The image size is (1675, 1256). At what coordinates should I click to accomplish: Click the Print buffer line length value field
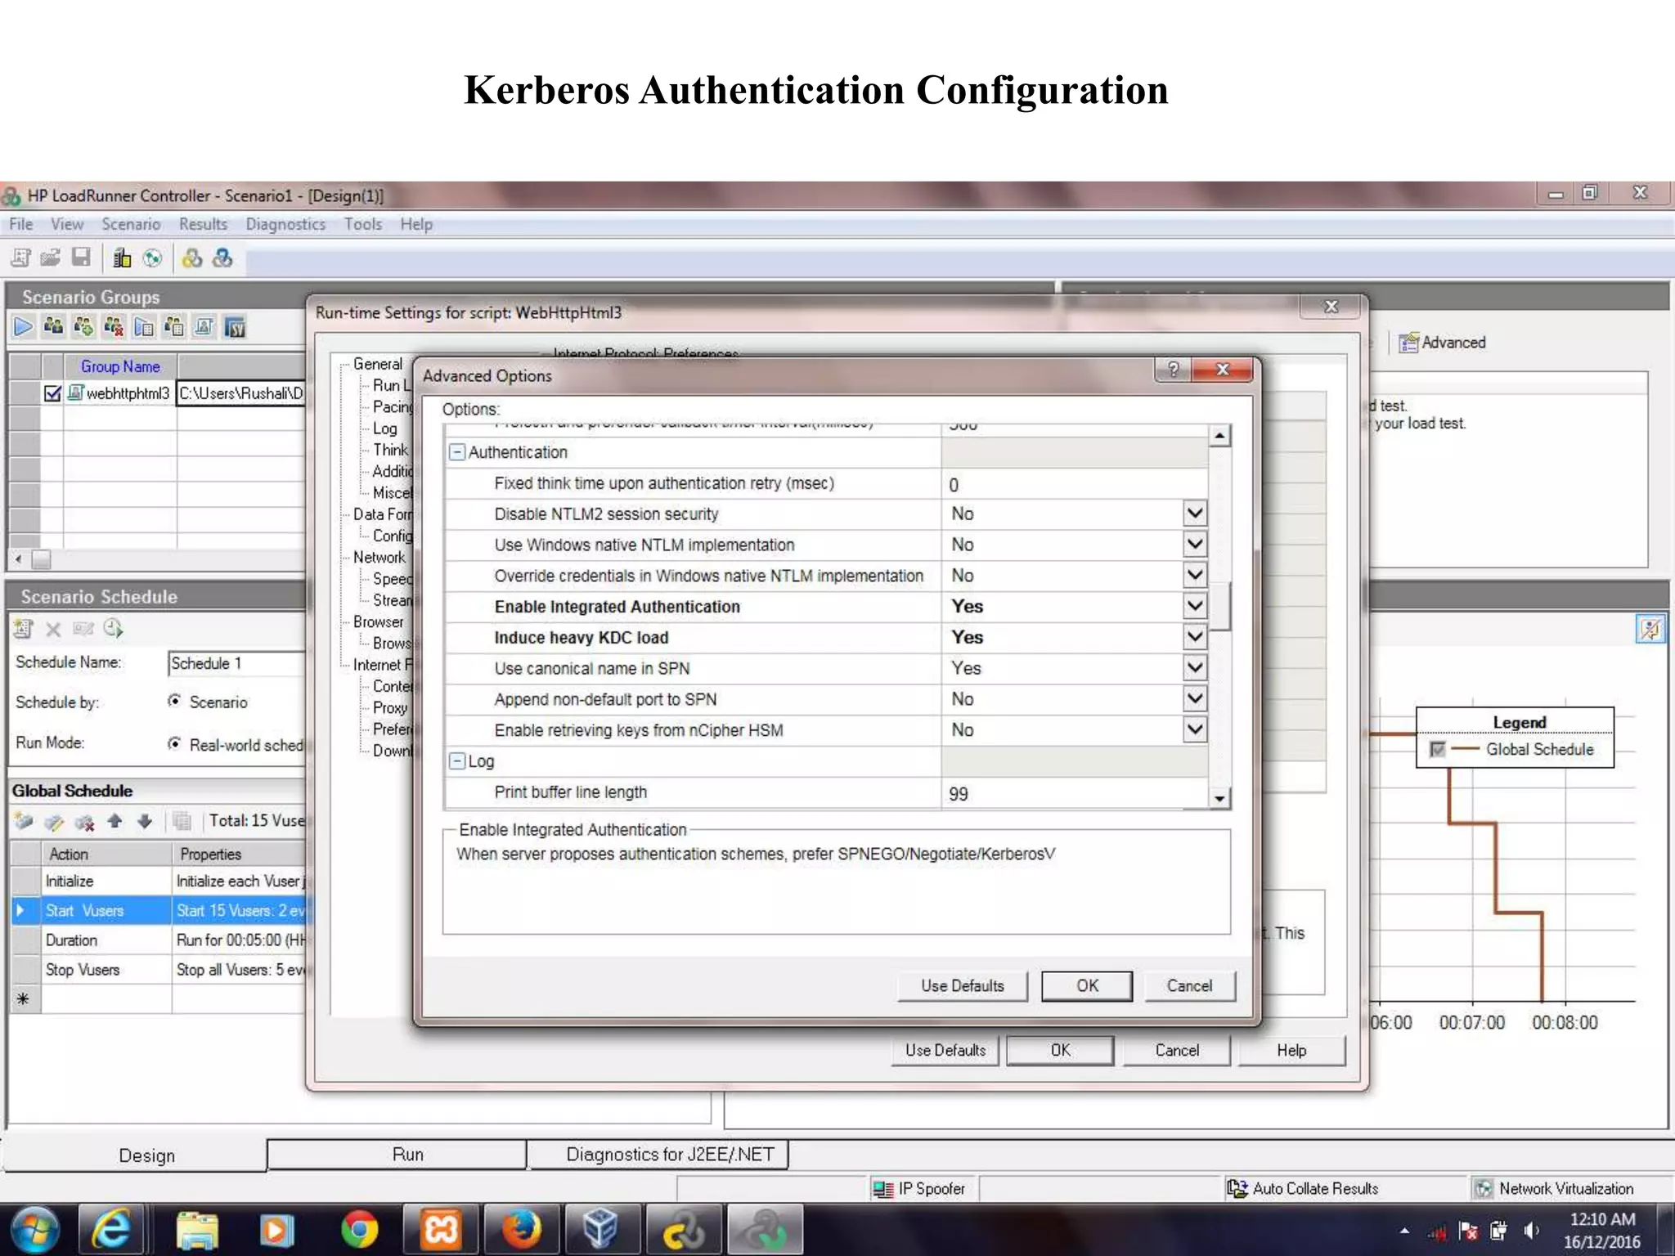(1074, 793)
